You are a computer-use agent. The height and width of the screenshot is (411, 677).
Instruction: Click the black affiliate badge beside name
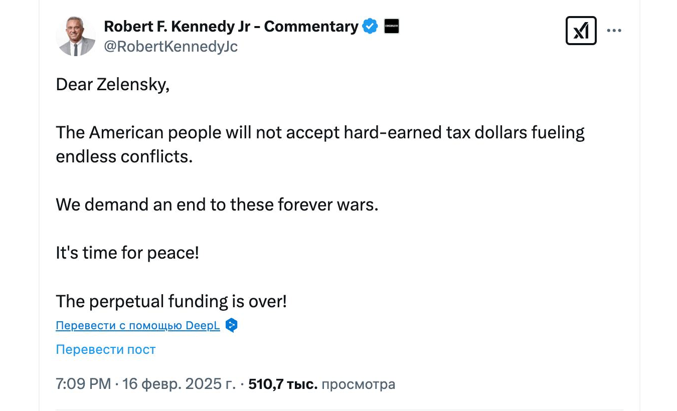coord(392,26)
